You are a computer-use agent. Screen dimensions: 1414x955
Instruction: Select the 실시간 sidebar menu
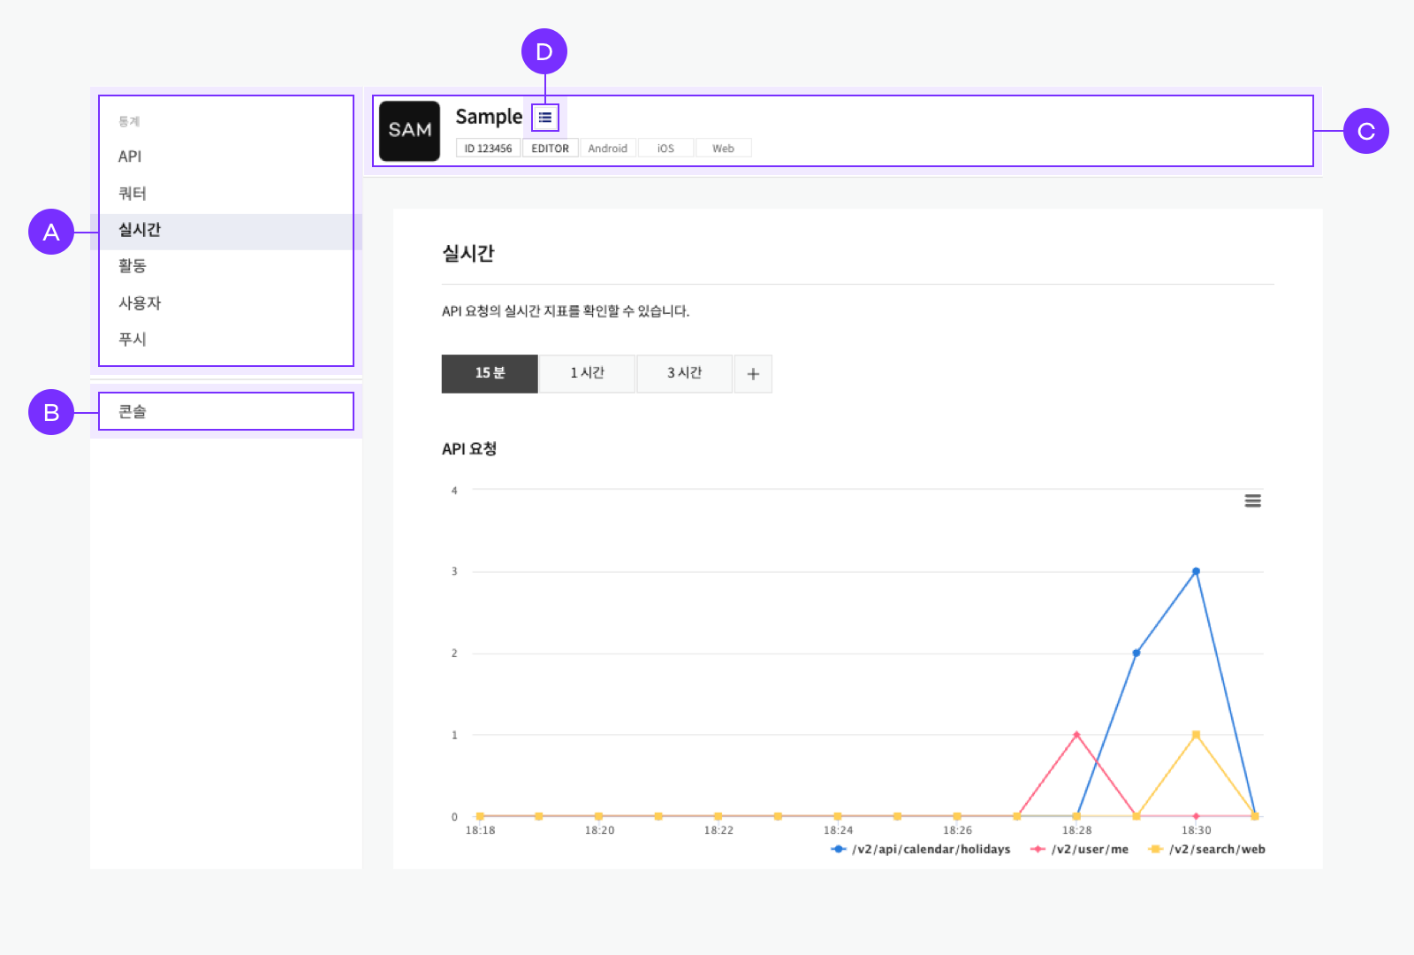point(225,230)
